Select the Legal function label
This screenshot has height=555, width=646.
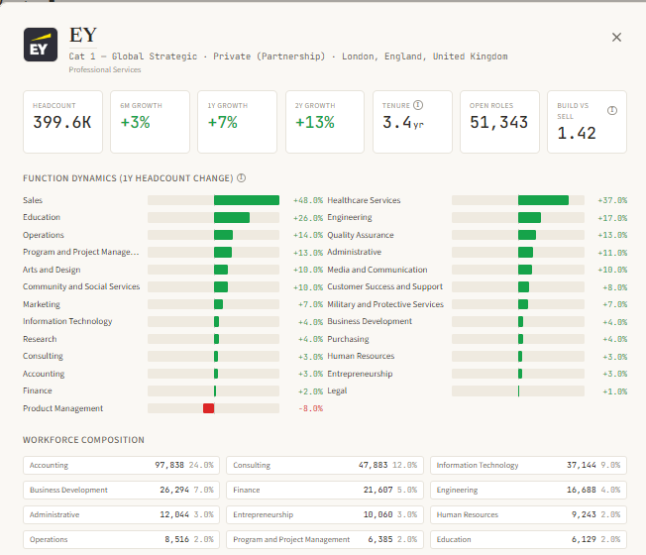(337, 390)
